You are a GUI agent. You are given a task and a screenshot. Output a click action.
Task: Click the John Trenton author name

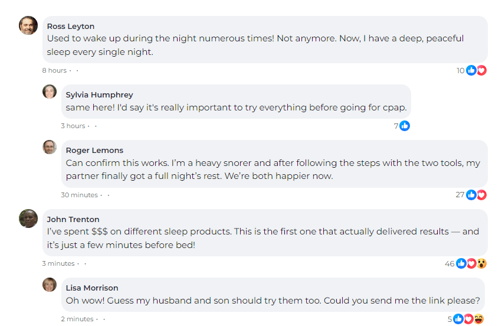73,219
